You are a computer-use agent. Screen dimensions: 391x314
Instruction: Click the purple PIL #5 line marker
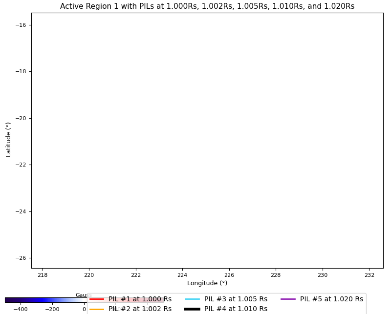[288, 299]
